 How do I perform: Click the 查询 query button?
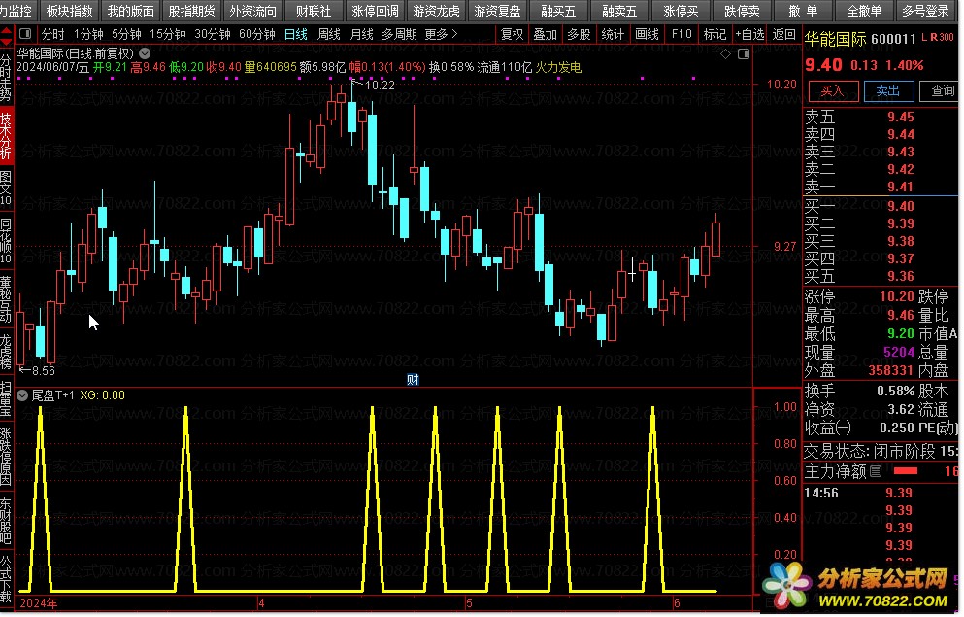tap(941, 91)
